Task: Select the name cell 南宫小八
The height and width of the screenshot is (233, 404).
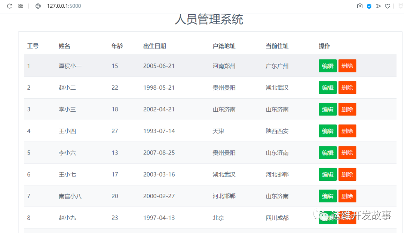Action: 70,196
